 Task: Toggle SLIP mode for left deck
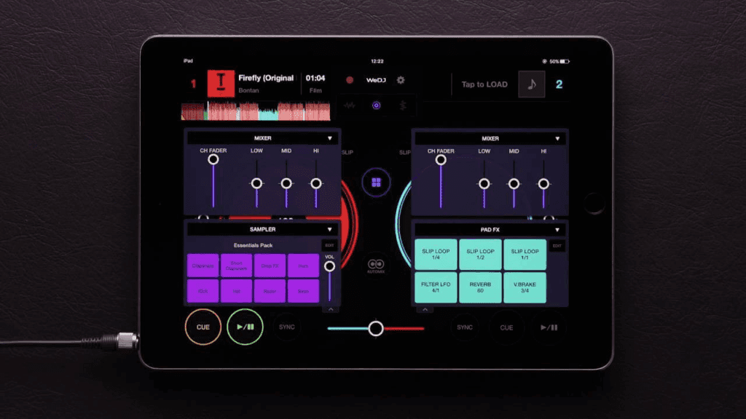point(348,153)
